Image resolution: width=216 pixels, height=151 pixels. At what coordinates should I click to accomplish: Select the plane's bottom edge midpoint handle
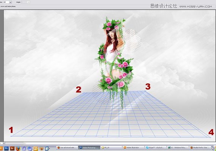click(x=103, y=137)
